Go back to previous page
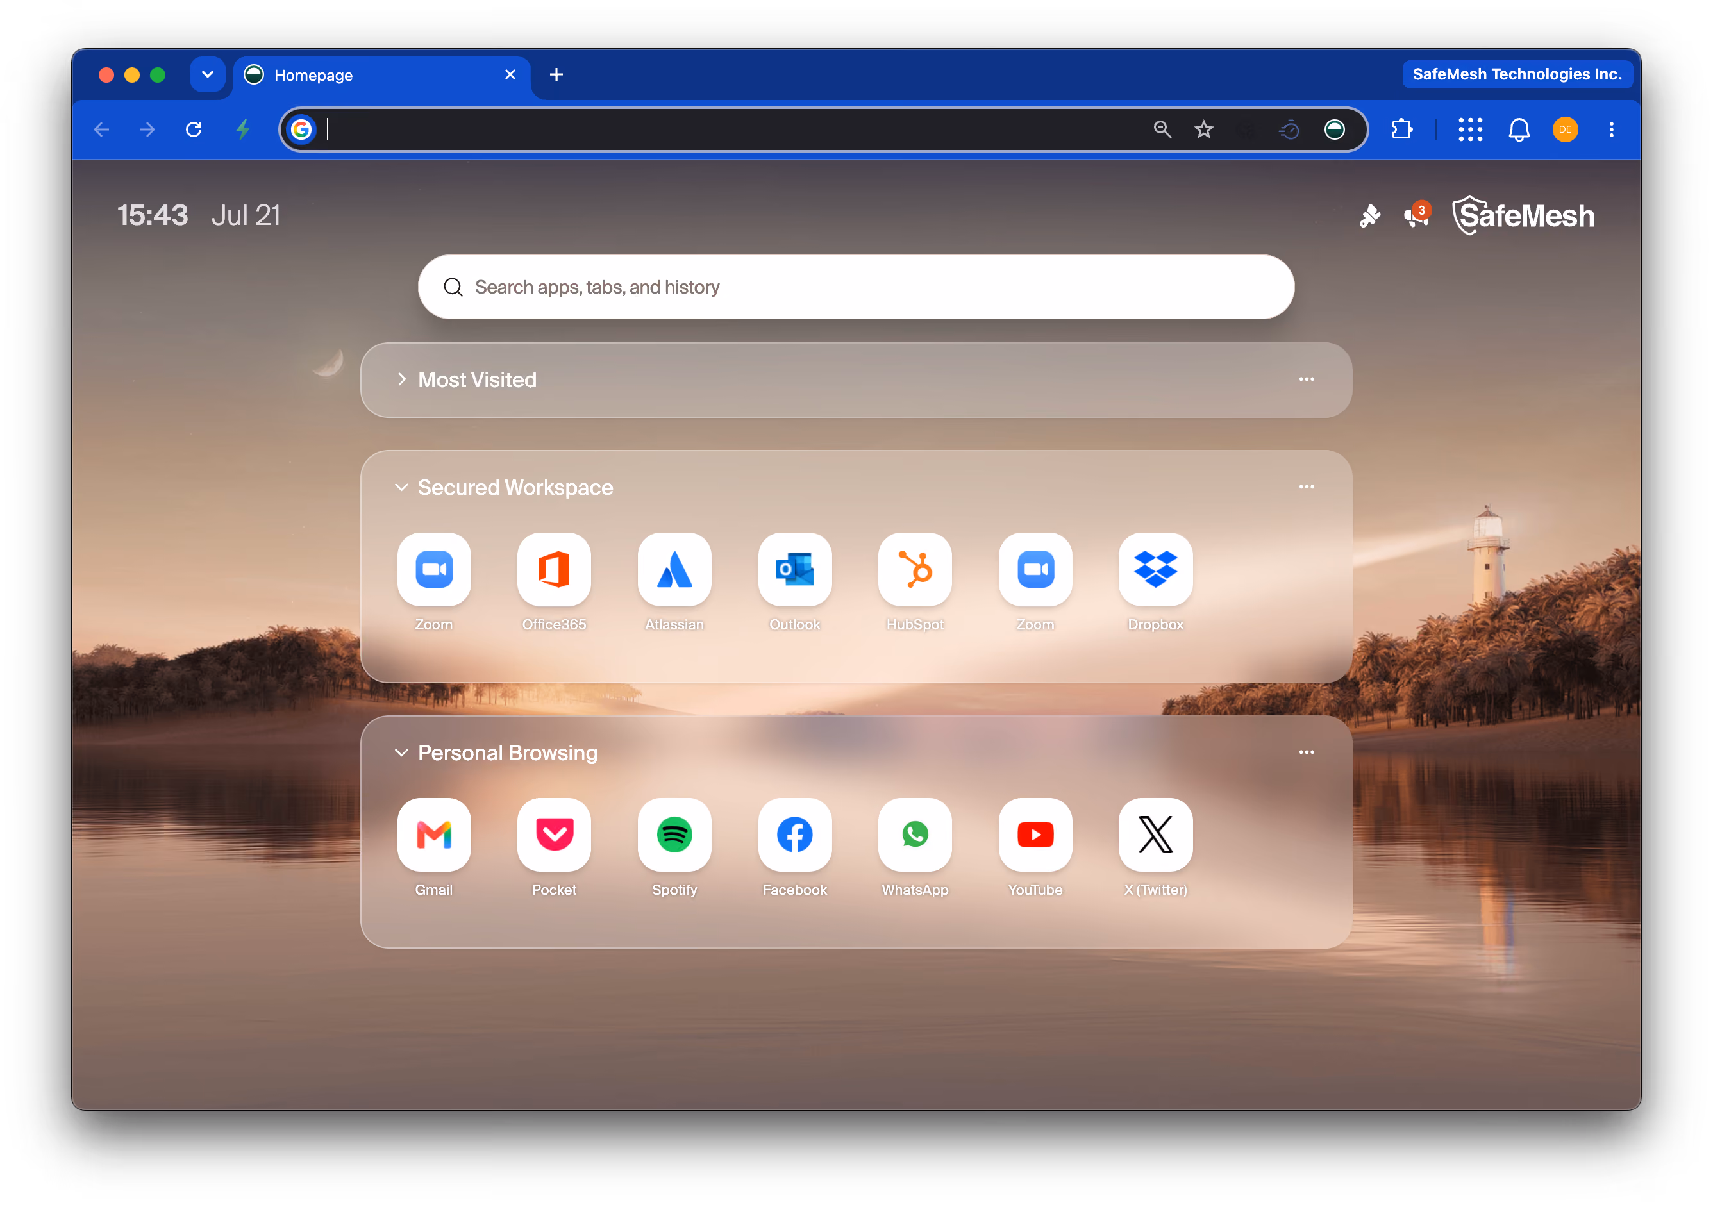Screen dimensions: 1713x1205 point(102,130)
